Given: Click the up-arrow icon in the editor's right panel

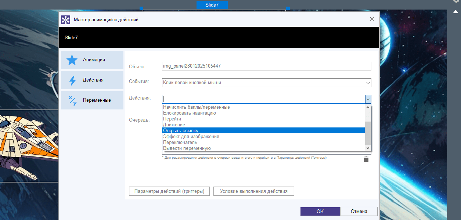Looking at the screenshot, I should [455, 12].
